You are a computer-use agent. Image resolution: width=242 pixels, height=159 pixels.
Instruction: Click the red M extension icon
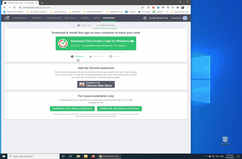pos(153,8)
